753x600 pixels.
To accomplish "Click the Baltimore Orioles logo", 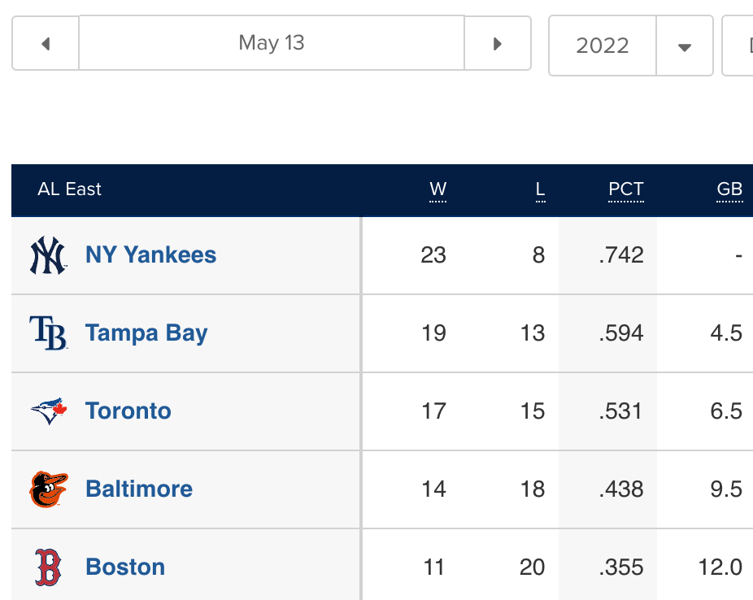I will point(48,489).
